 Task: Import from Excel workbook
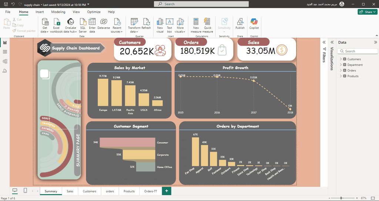[56, 25]
